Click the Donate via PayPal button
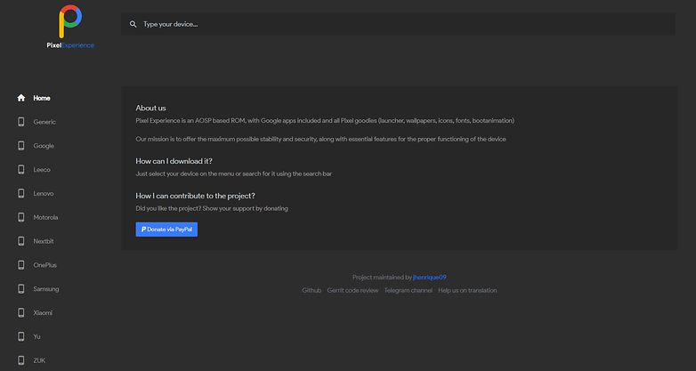The width and height of the screenshot is (696, 371). coord(166,230)
